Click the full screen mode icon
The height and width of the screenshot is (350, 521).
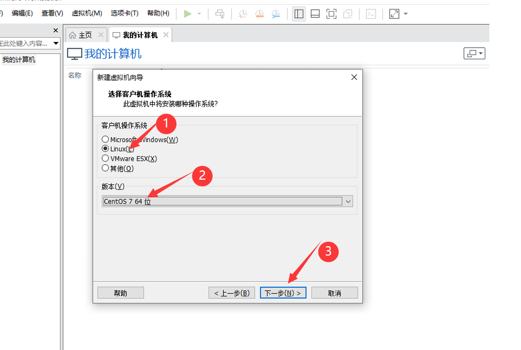331,14
